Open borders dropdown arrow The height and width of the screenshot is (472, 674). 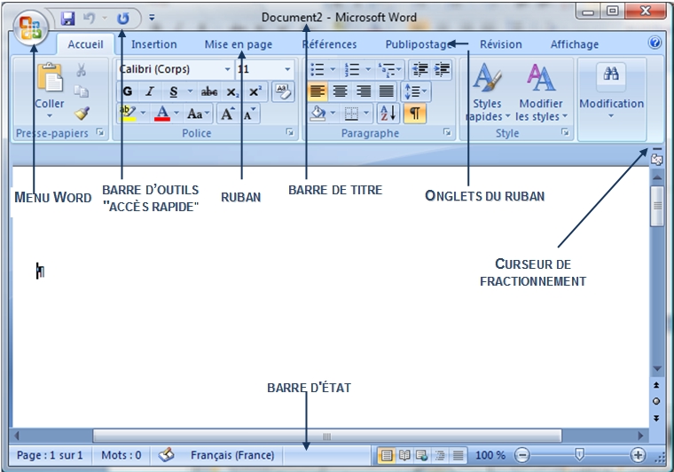[x=366, y=113]
